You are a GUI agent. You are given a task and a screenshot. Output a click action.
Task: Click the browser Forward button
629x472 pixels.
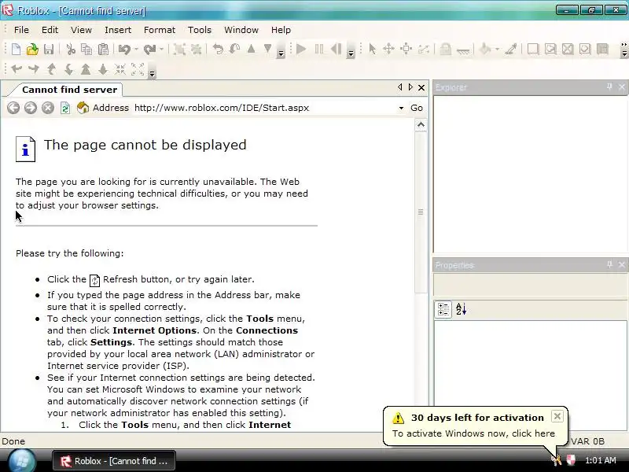point(31,108)
